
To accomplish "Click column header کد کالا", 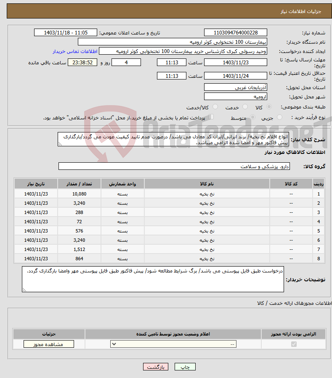I will (x=291, y=184).
